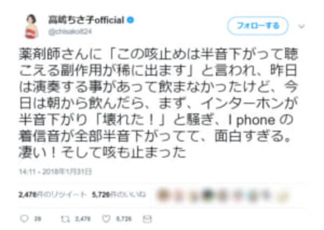Image resolution: width=324 pixels, height=230 pixels.
Task: Open the tweet options chevron
Action: (301, 26)
